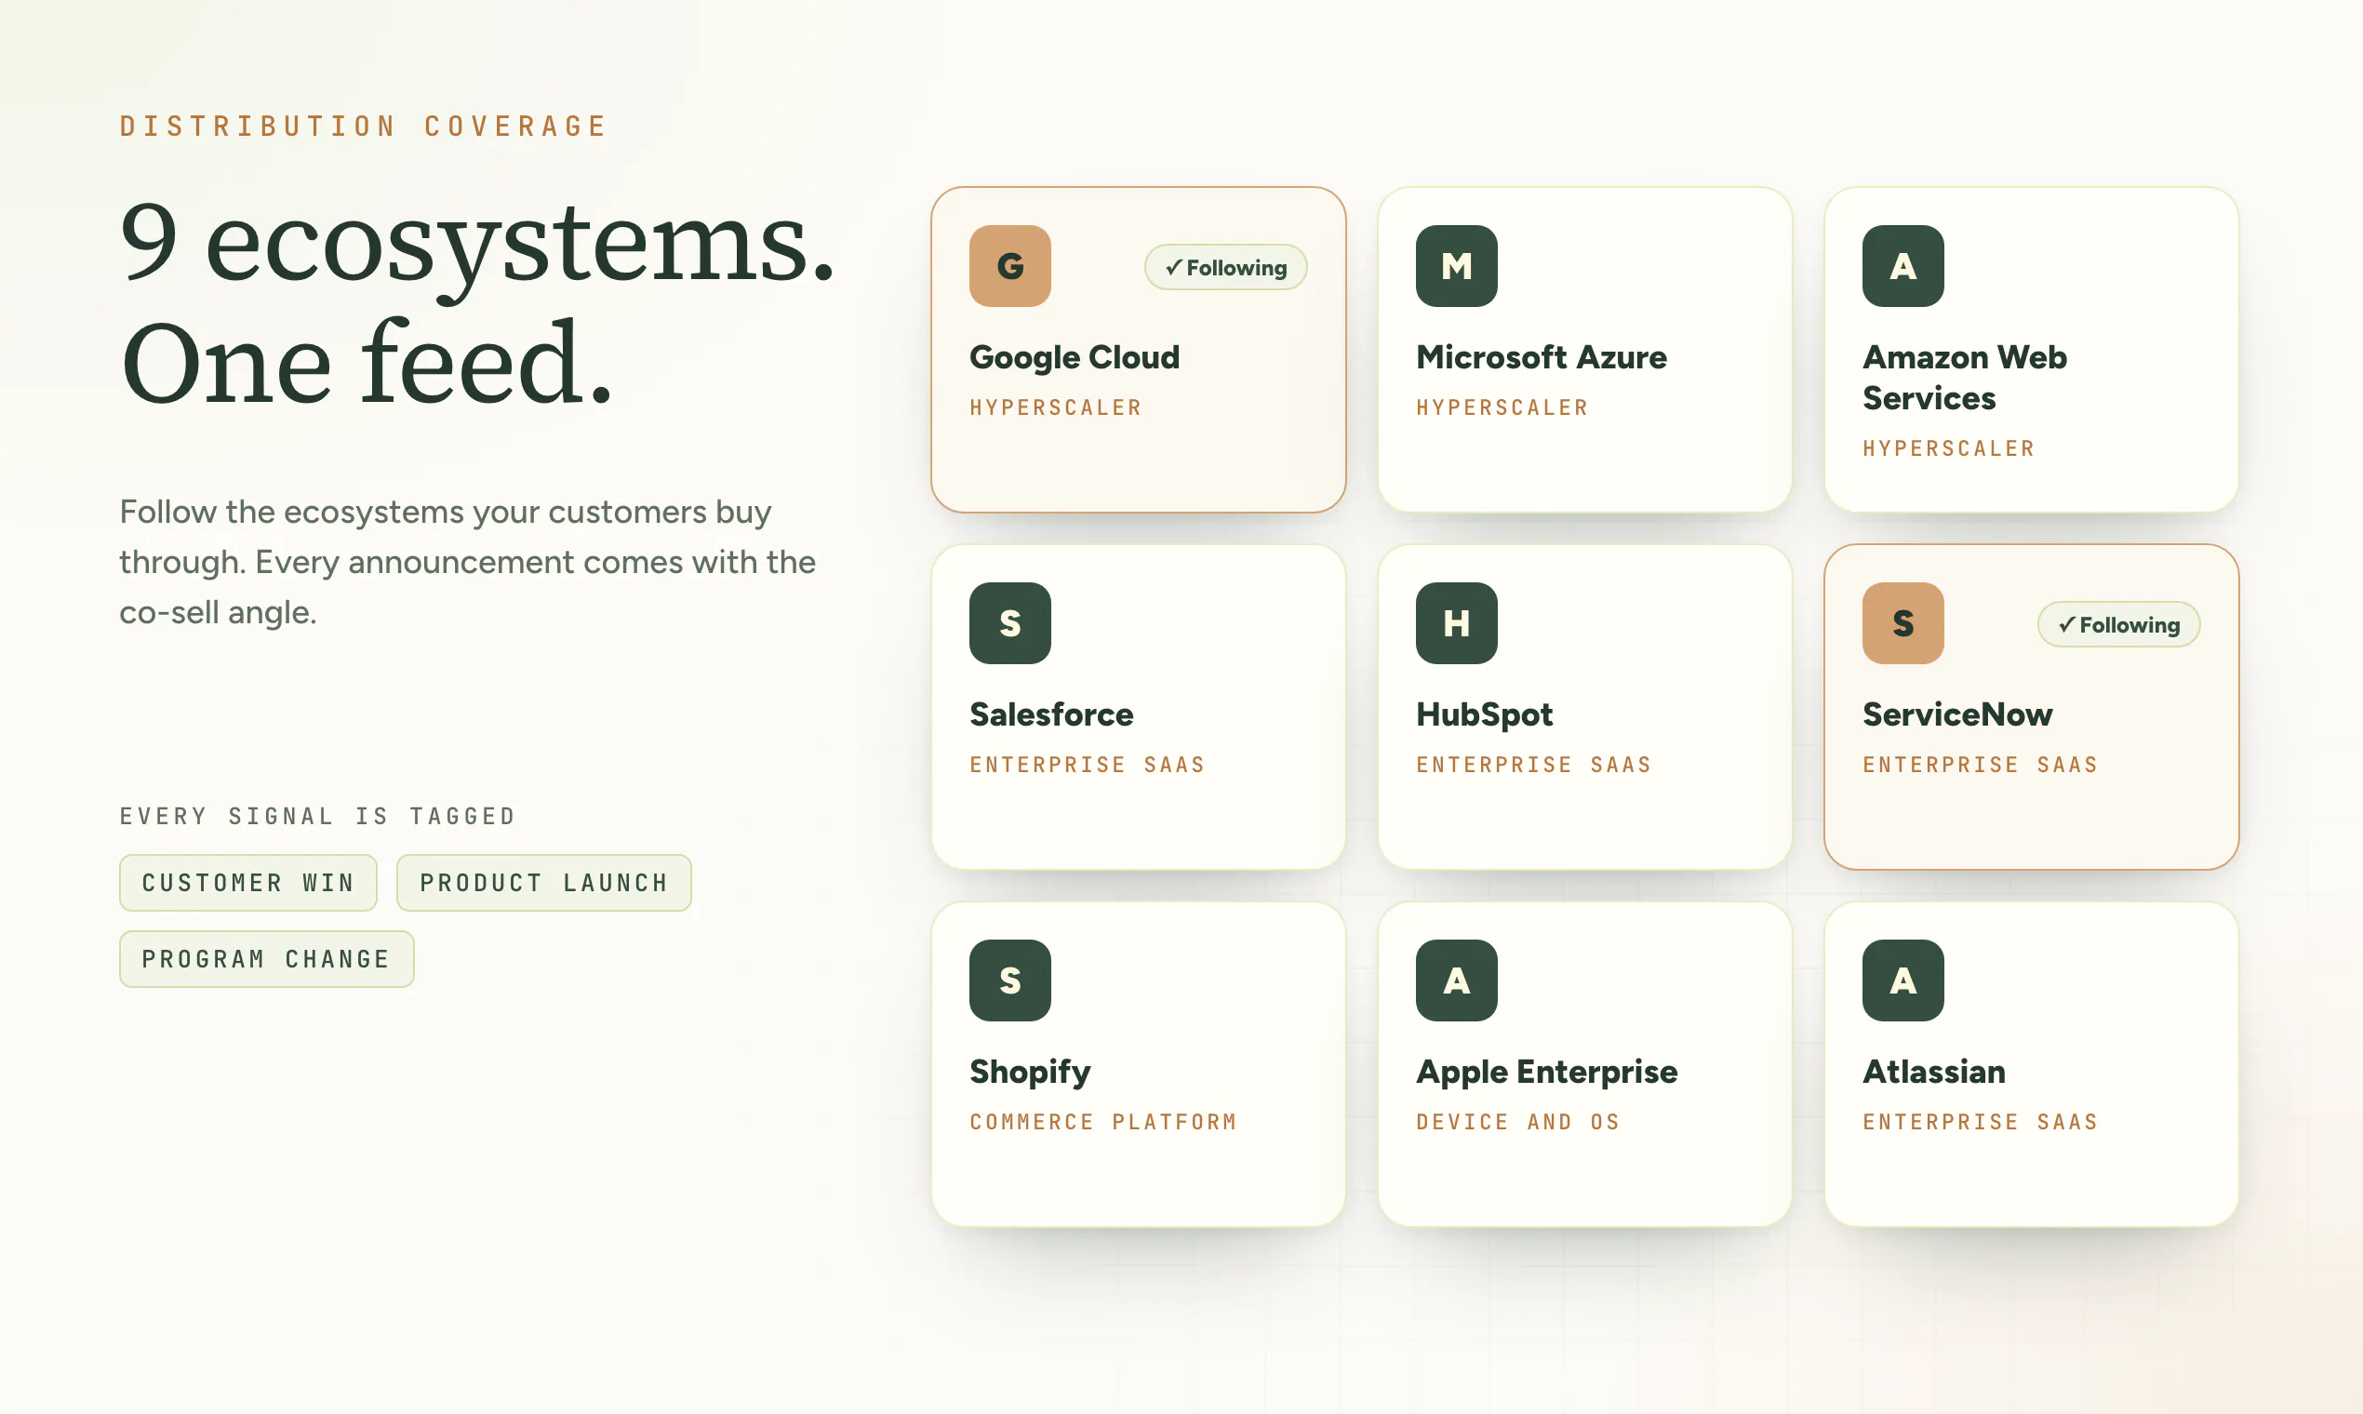Click the Commerce Platform label under Shopify

[1103, 1123]
